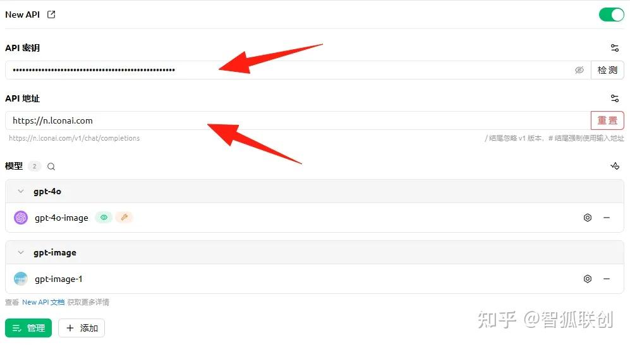The height and width of the screenshot is (345, 630).
Task: Click the 检测 button to check key
Action: [x=607, y=70]
